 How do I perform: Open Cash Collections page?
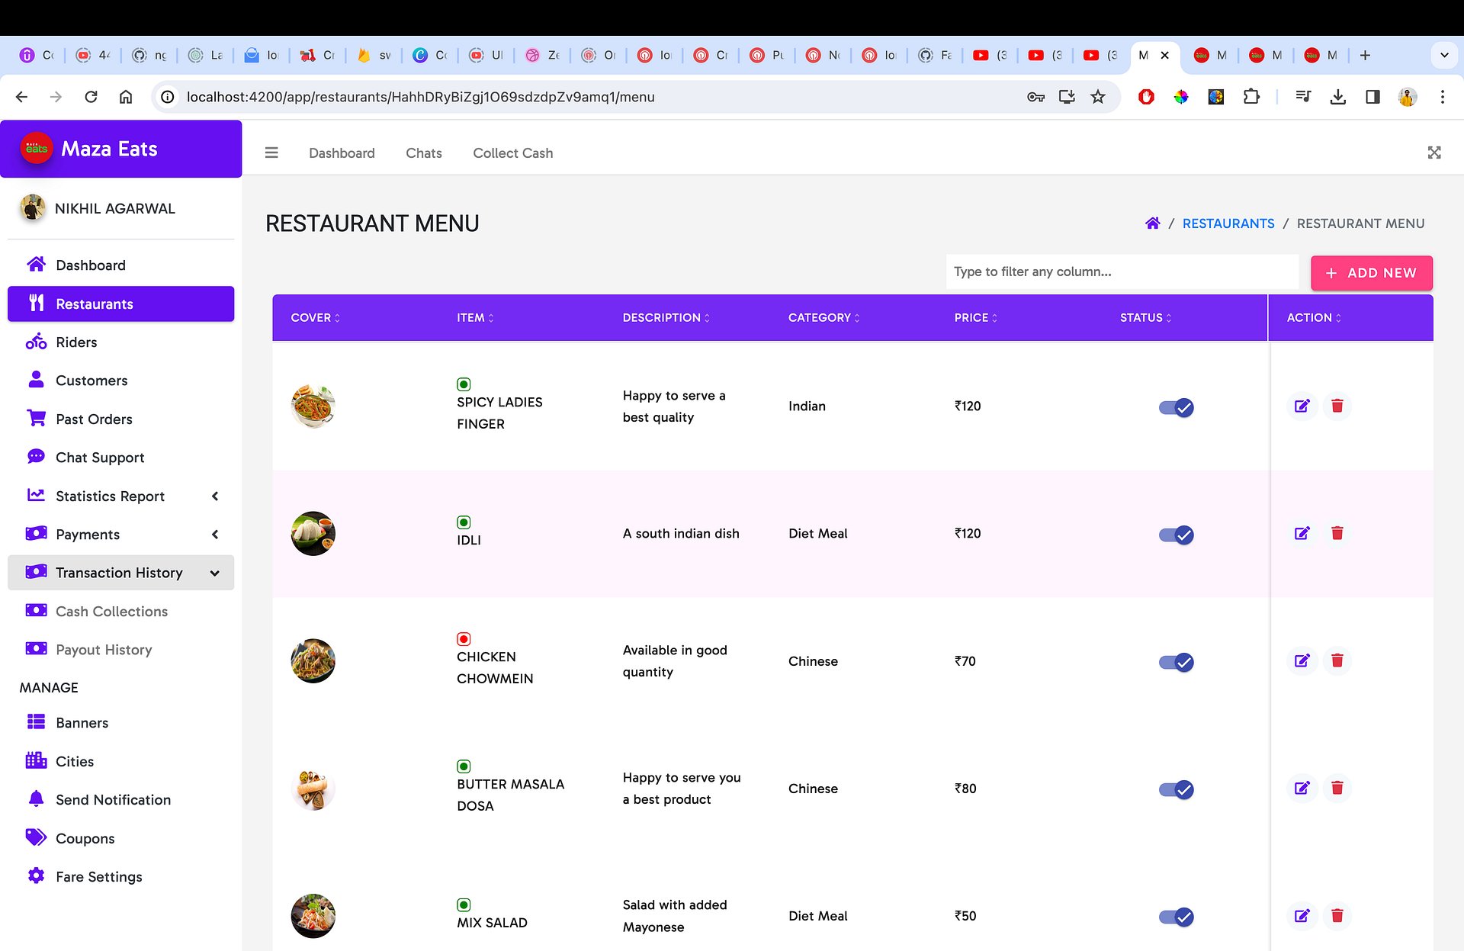pyautogui.click(x=120, y=611)
